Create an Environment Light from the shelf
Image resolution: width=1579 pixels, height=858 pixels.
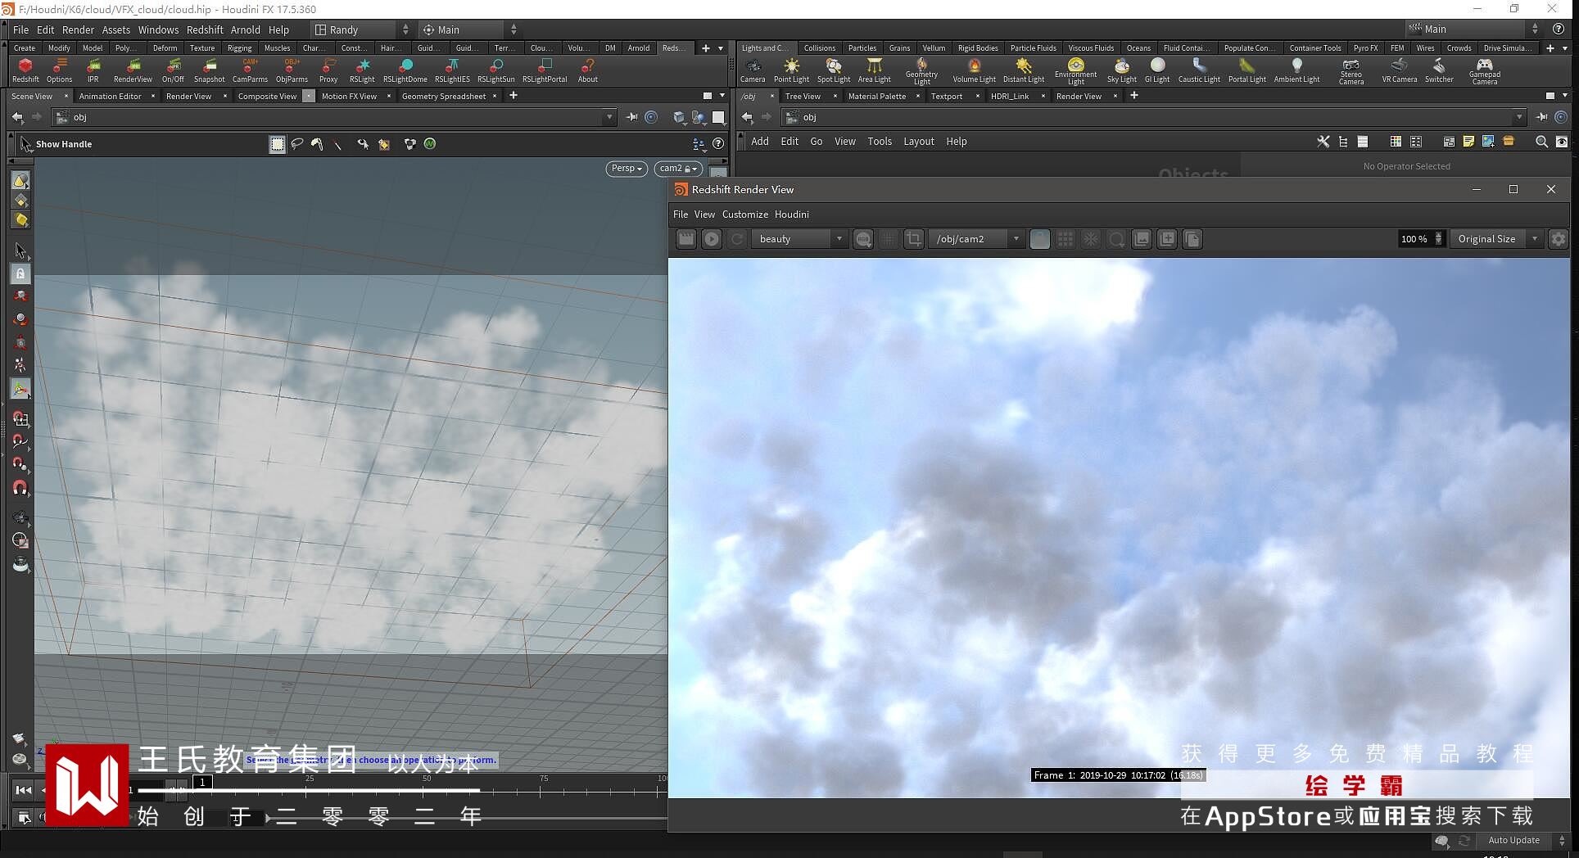pos(1075,70)
